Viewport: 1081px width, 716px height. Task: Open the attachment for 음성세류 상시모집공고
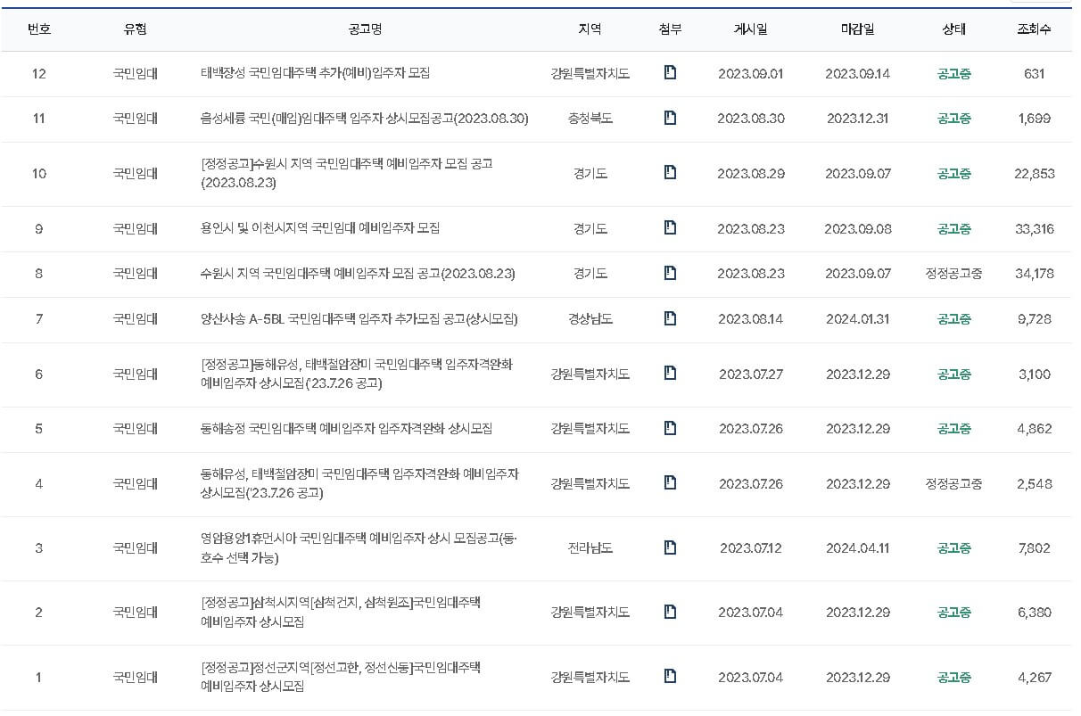point(670,119)
